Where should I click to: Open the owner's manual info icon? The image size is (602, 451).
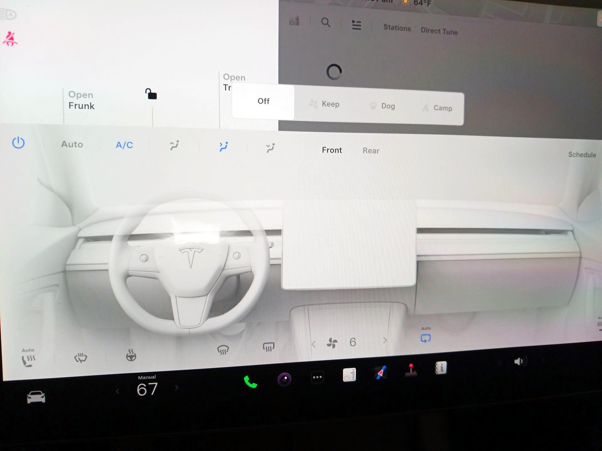tap(442, 369)
